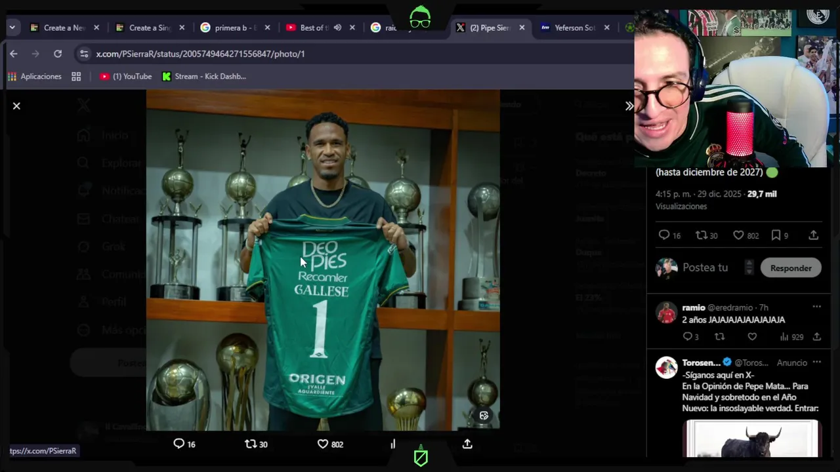Mute the 'Best of' tab speaker icon
Image resolution: width=840 pixels, height=472 pixels.
tap(337, 28)
